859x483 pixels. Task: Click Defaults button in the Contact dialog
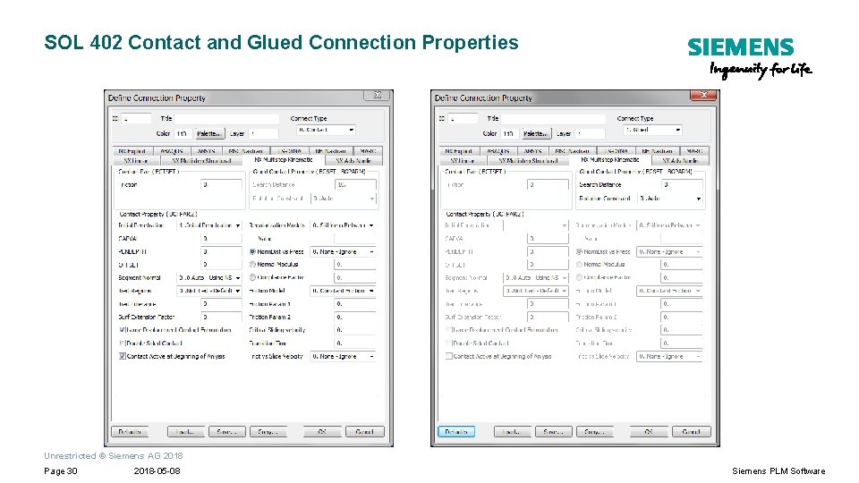[130, 432]
